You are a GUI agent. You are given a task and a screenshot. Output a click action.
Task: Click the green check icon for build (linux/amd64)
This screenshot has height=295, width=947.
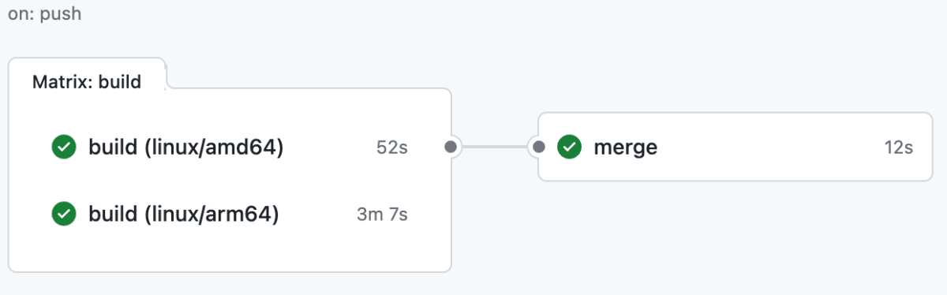pos(64,147)
